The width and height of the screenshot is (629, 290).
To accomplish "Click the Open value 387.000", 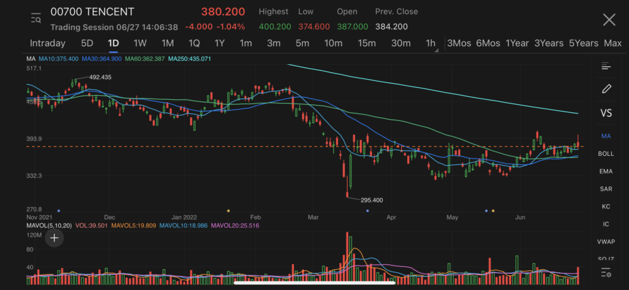I will [x=352, y=27].
